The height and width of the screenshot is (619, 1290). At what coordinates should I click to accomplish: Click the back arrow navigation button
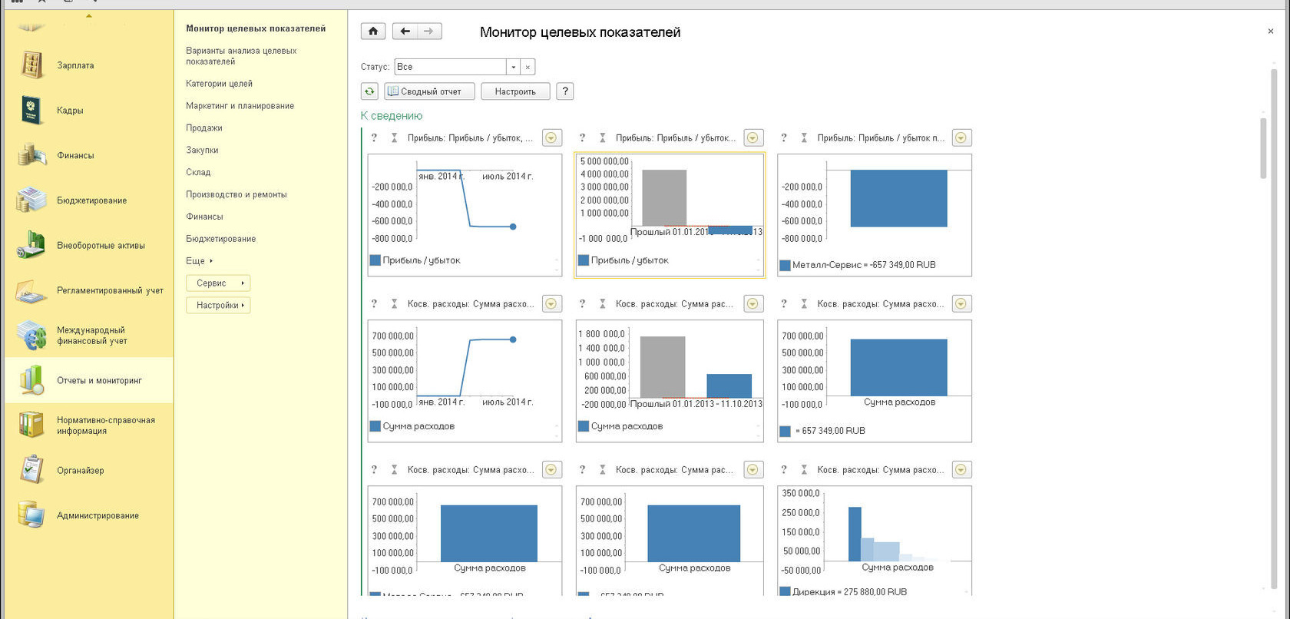[405, 31]
